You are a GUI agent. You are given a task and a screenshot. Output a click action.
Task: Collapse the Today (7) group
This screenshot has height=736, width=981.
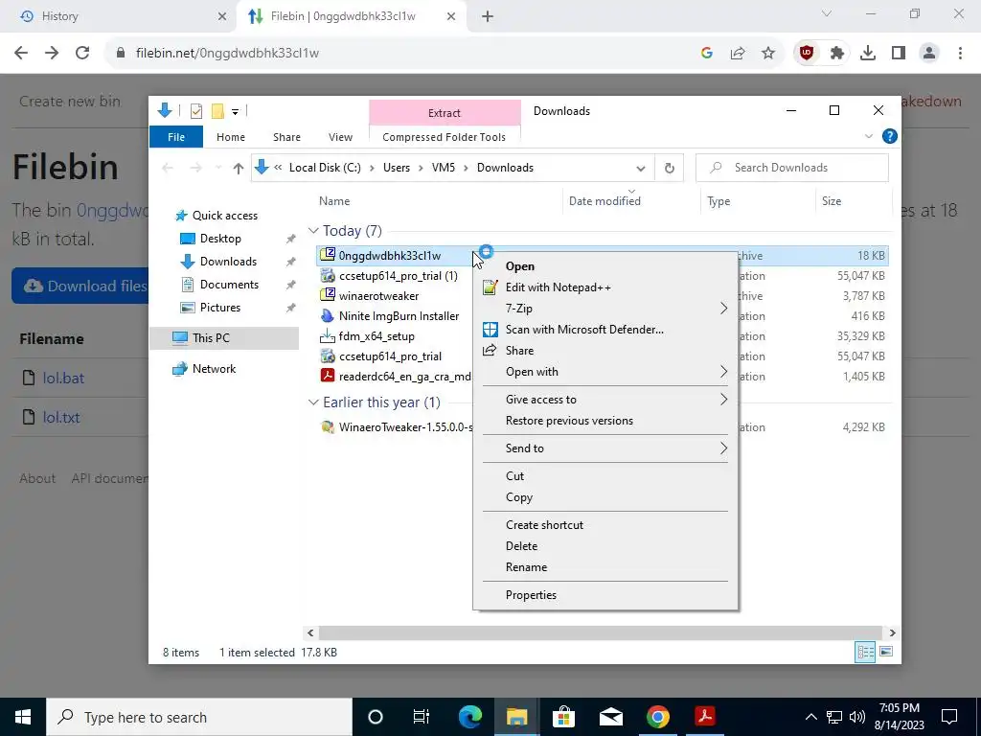(313, 231)
